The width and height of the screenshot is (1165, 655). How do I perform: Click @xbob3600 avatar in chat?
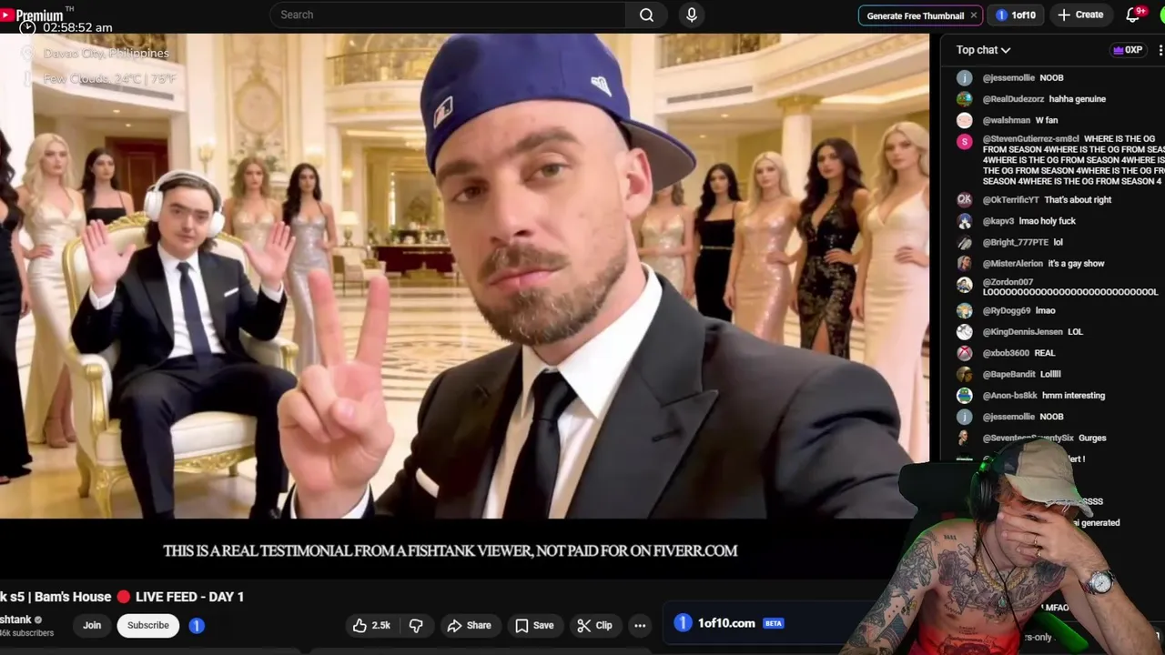point(964,353)
